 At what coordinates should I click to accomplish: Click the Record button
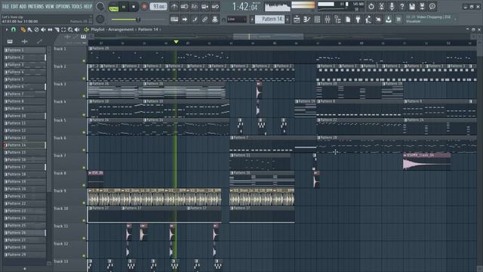point(144,7)
